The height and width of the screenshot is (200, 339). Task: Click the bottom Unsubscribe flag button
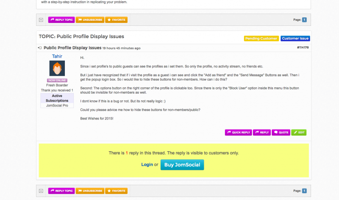[x=90, y=191]
